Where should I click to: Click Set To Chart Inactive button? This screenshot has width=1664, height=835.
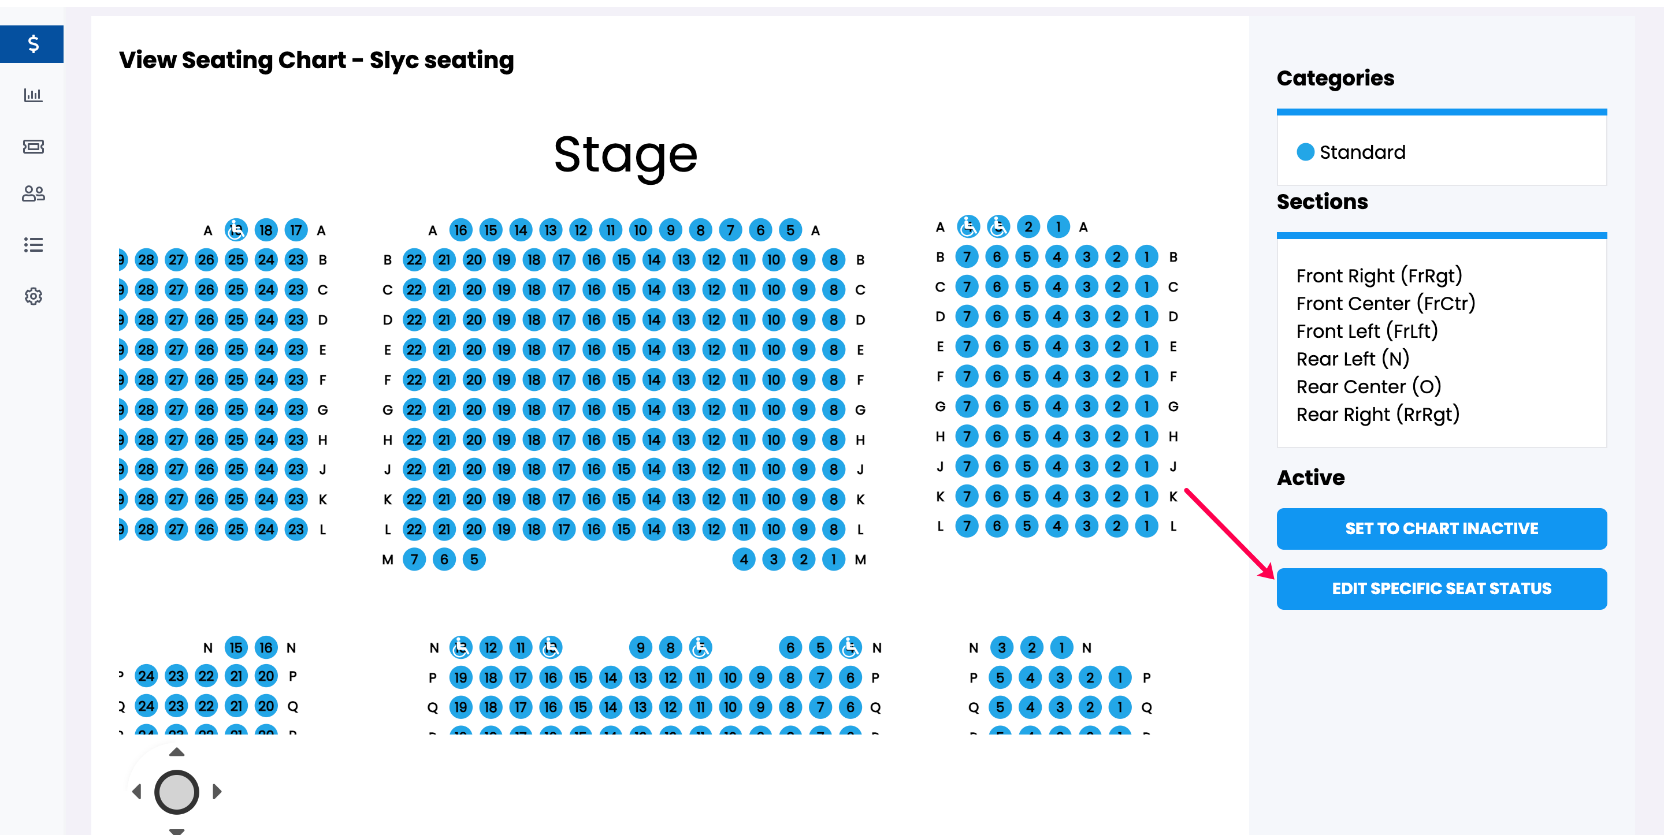[x=1441, y=528]
